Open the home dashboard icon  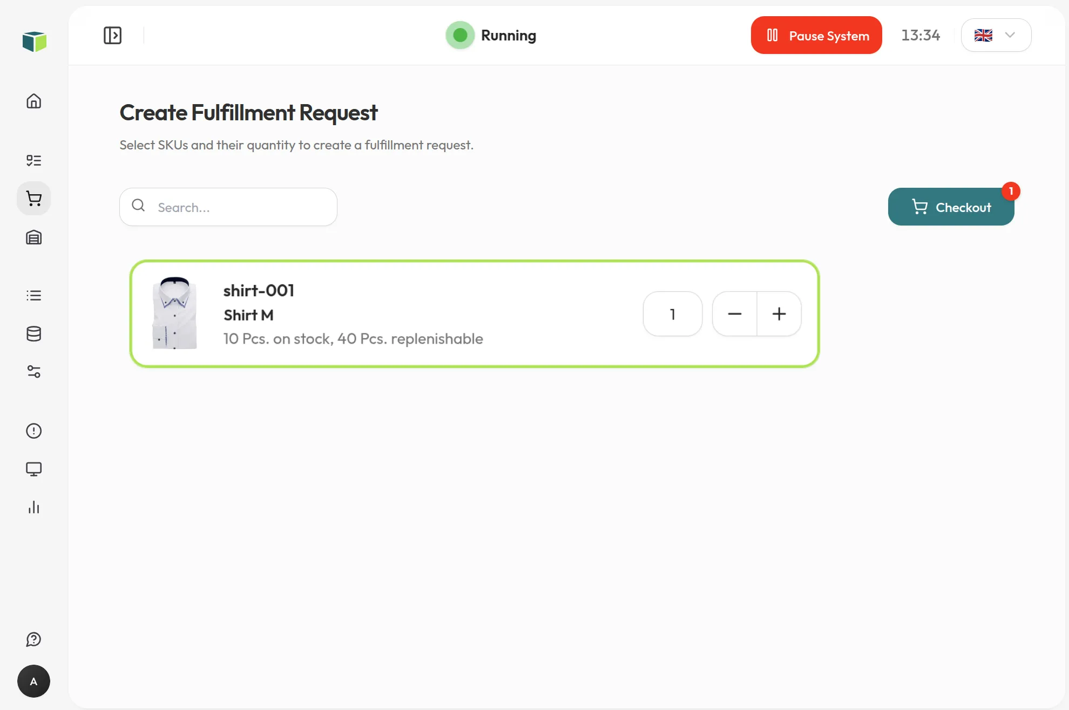click(x=34, y=101)
